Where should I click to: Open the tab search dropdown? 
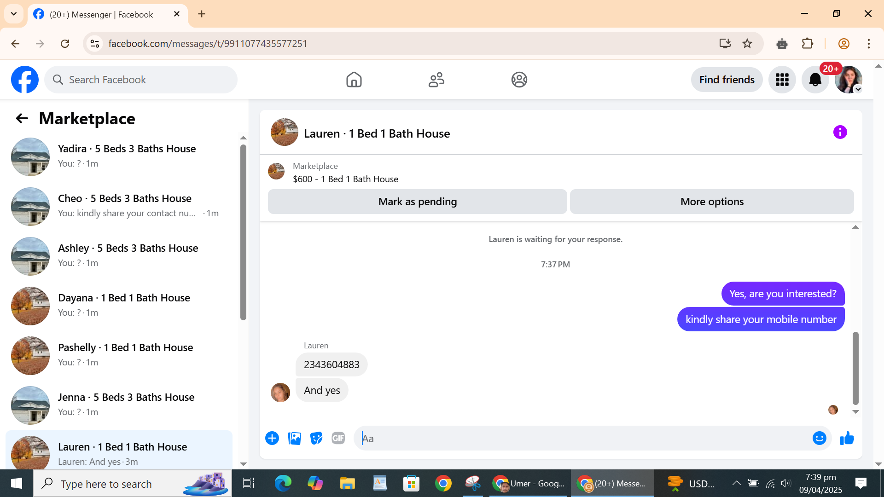click(14, 14)
